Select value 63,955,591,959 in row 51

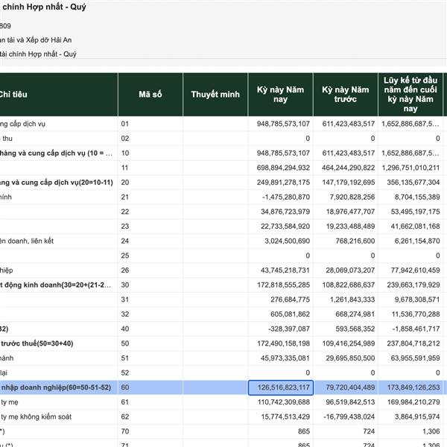point(416,358)
